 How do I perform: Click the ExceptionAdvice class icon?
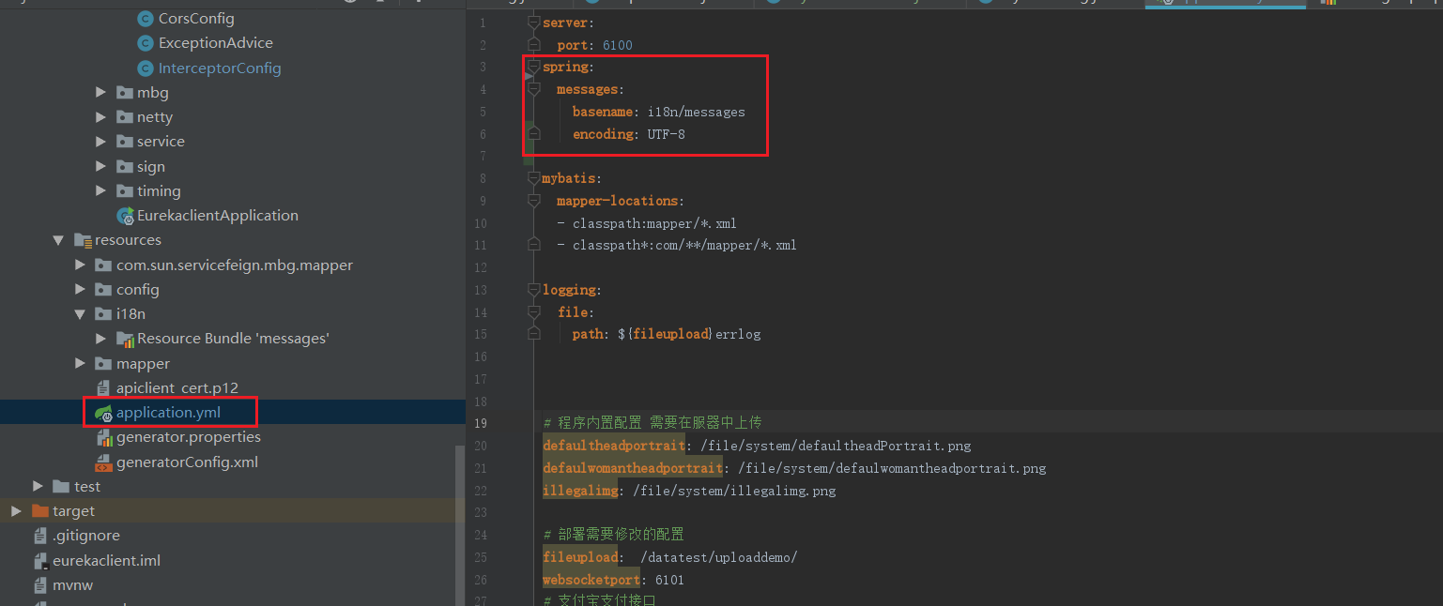pyautogui.click(x=145, y=43)
